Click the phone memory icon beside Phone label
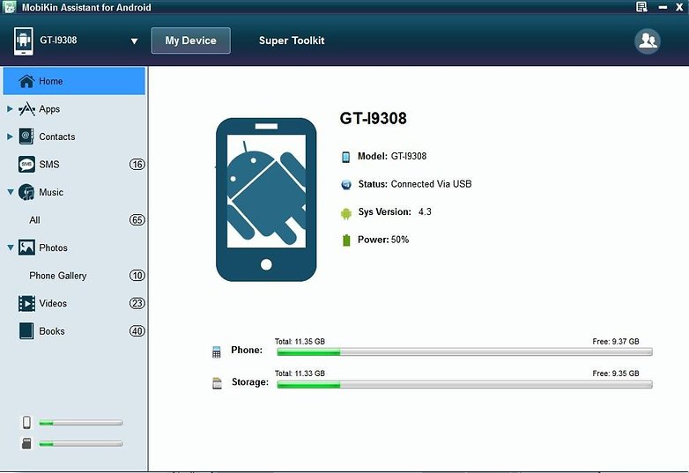The image size is (689, 473). tap(216, 351)
